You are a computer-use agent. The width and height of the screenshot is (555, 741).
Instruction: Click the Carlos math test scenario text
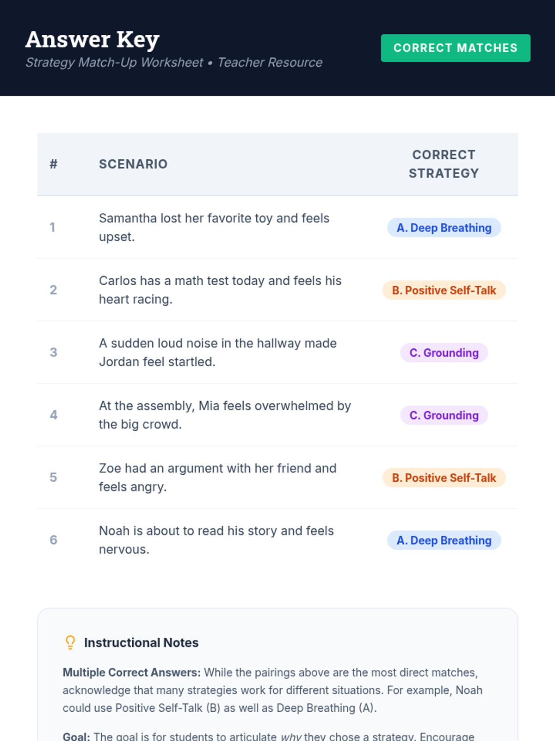220,290
